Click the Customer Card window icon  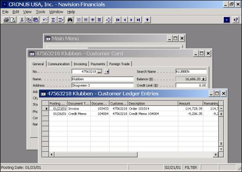pos(32,53)
